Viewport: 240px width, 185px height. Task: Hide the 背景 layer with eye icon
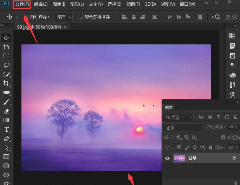[167, 158]
